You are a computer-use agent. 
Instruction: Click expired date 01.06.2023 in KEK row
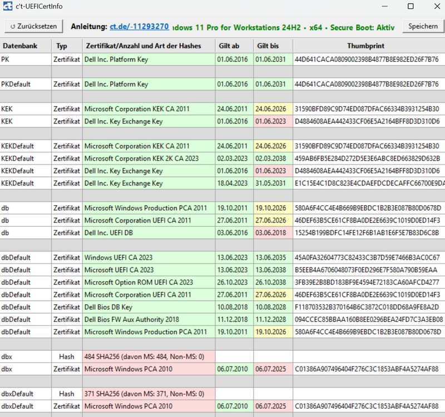tap(273, 121)
